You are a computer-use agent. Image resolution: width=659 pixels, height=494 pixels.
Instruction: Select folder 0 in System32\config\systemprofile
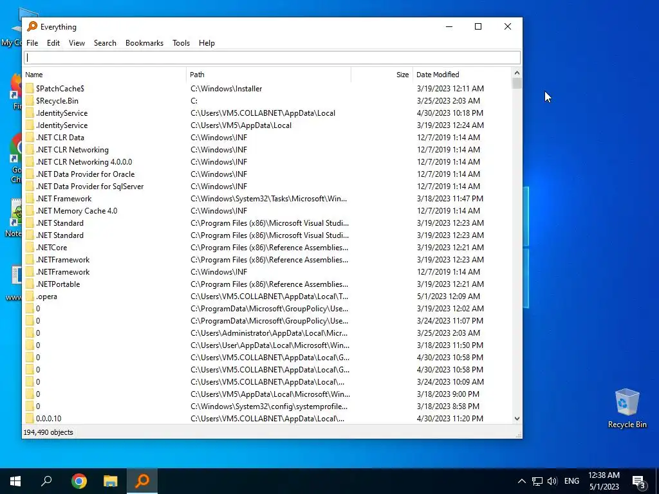pos(38,407)
